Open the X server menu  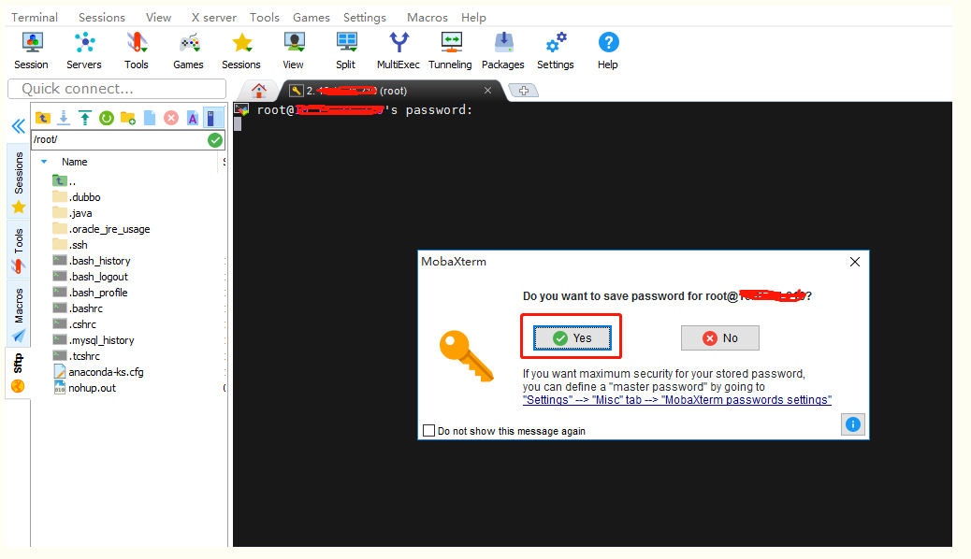(213, 18)
